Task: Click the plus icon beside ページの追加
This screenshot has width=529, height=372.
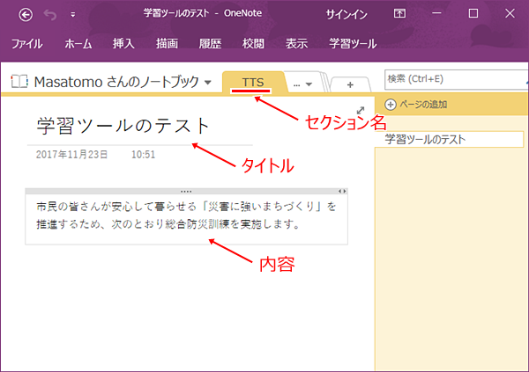Action: 391,105
